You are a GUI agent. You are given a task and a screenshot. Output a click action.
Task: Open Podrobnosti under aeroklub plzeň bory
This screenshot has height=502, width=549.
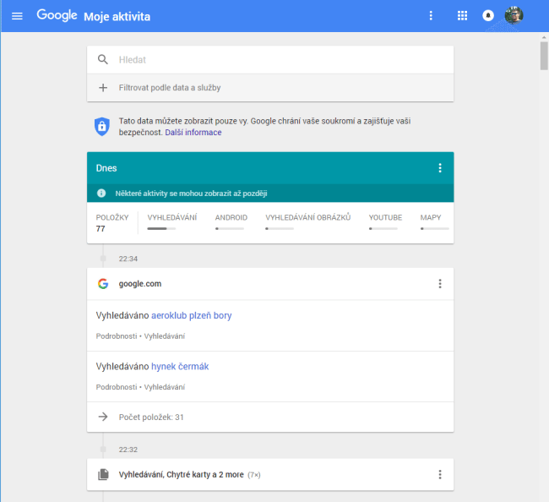pyautogui.click(x=117, y=336)
